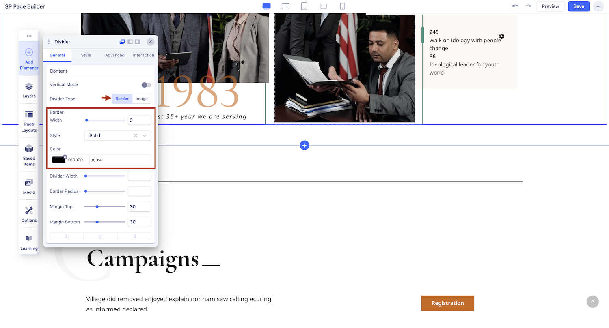Click the hex color code 010000
The height and width of the screenshot is (328, 609).
76,160
